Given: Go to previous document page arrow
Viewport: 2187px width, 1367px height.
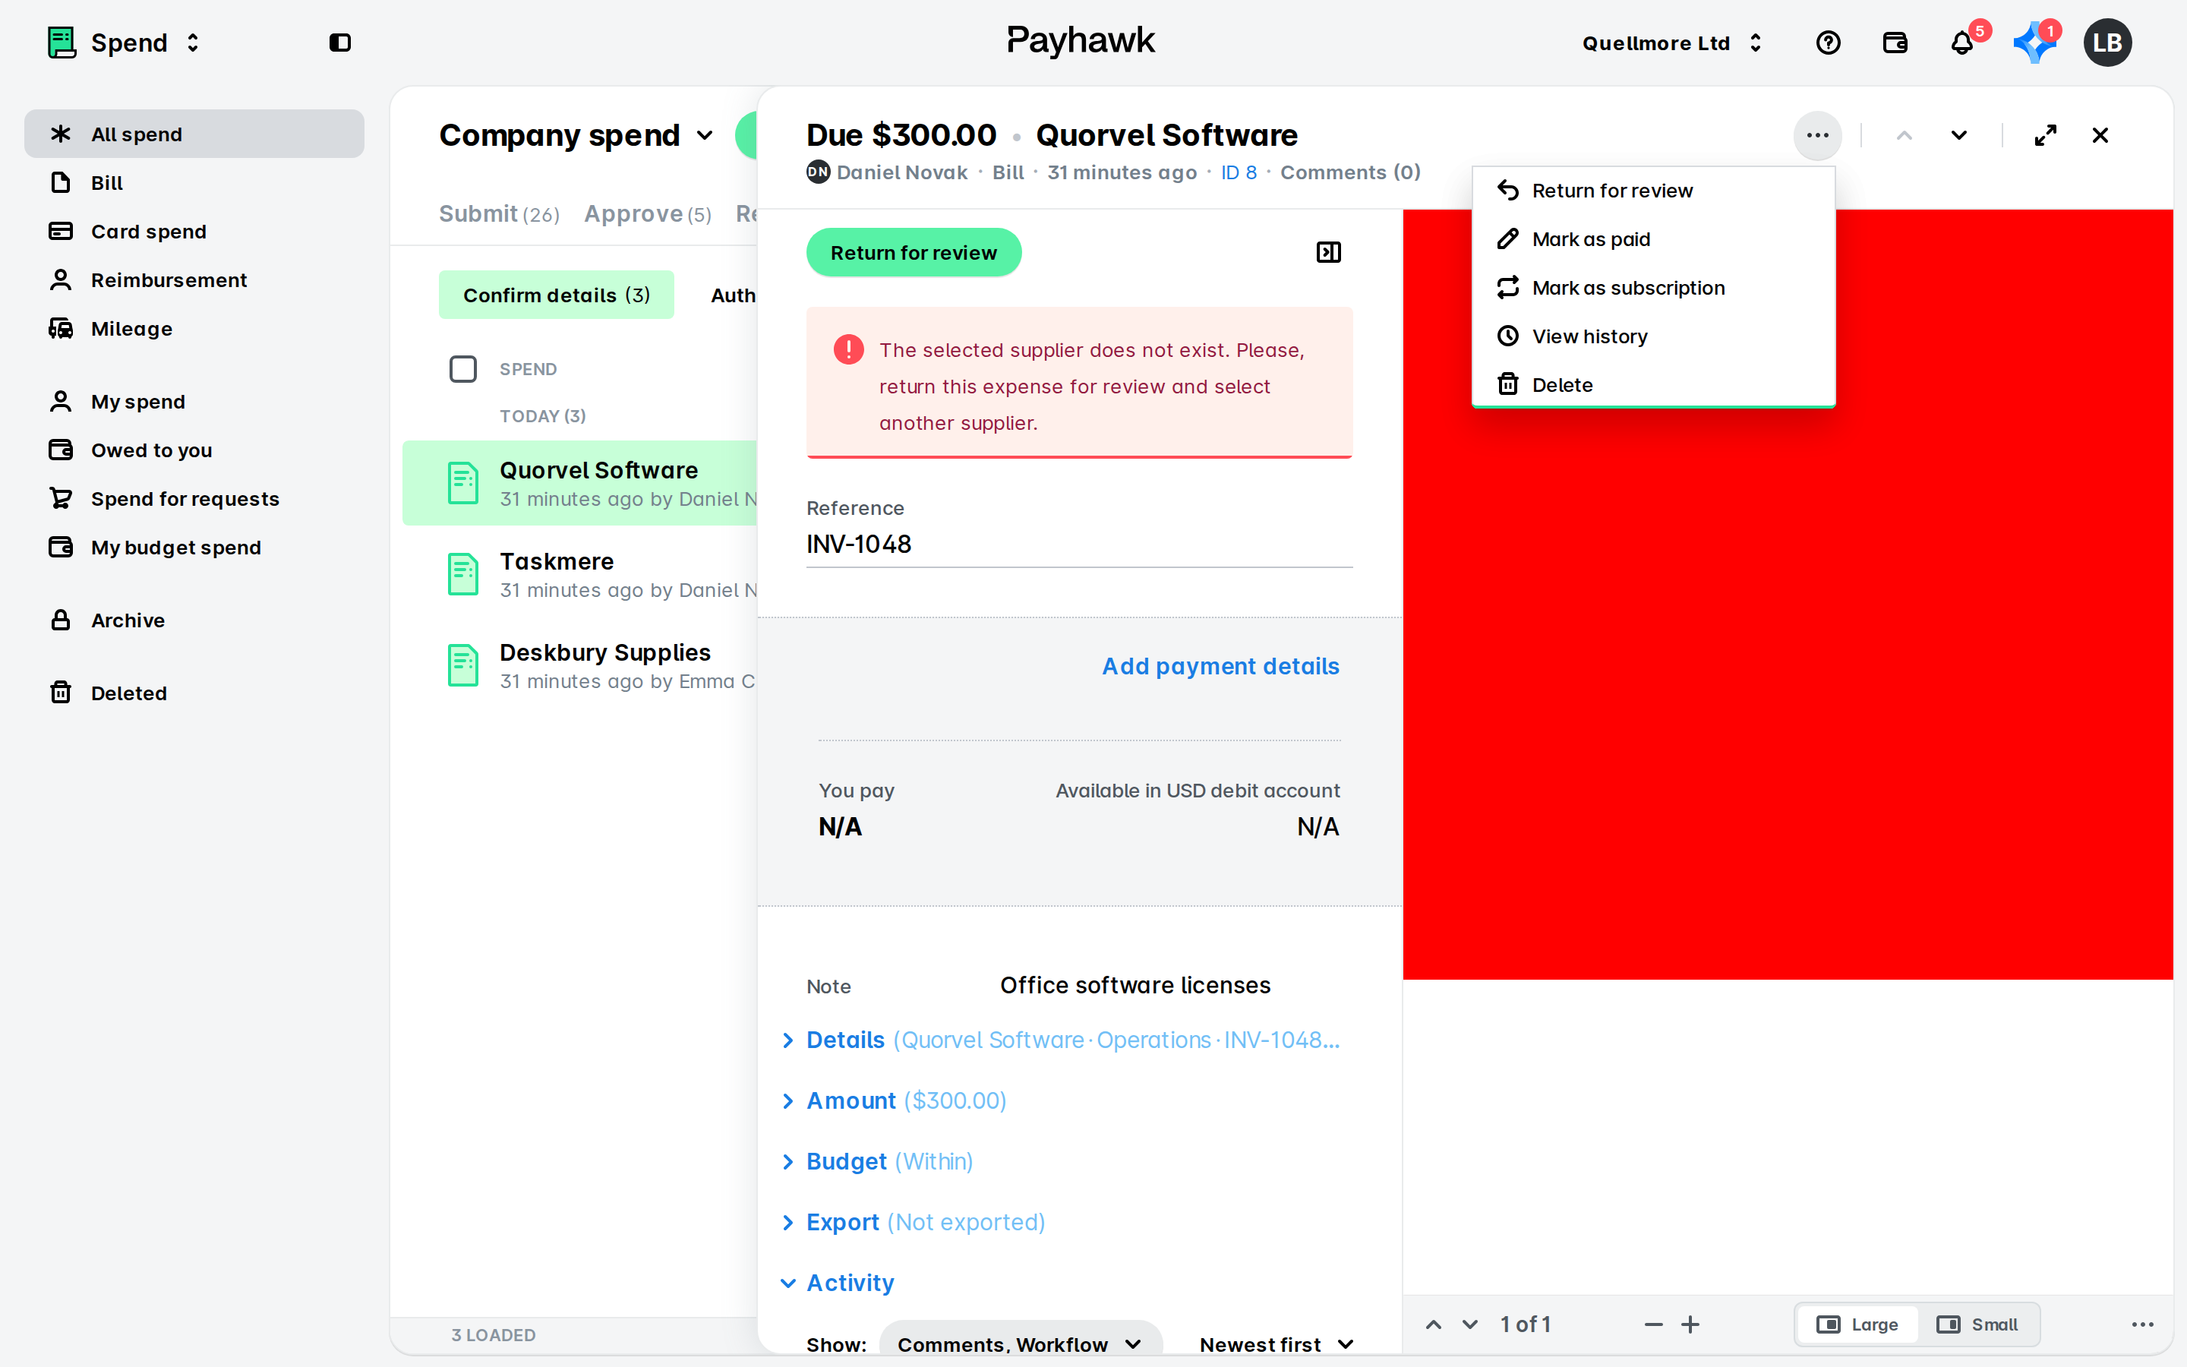Looking at the screenshot, I should pyautogui.click(x=1433, y=1324).
